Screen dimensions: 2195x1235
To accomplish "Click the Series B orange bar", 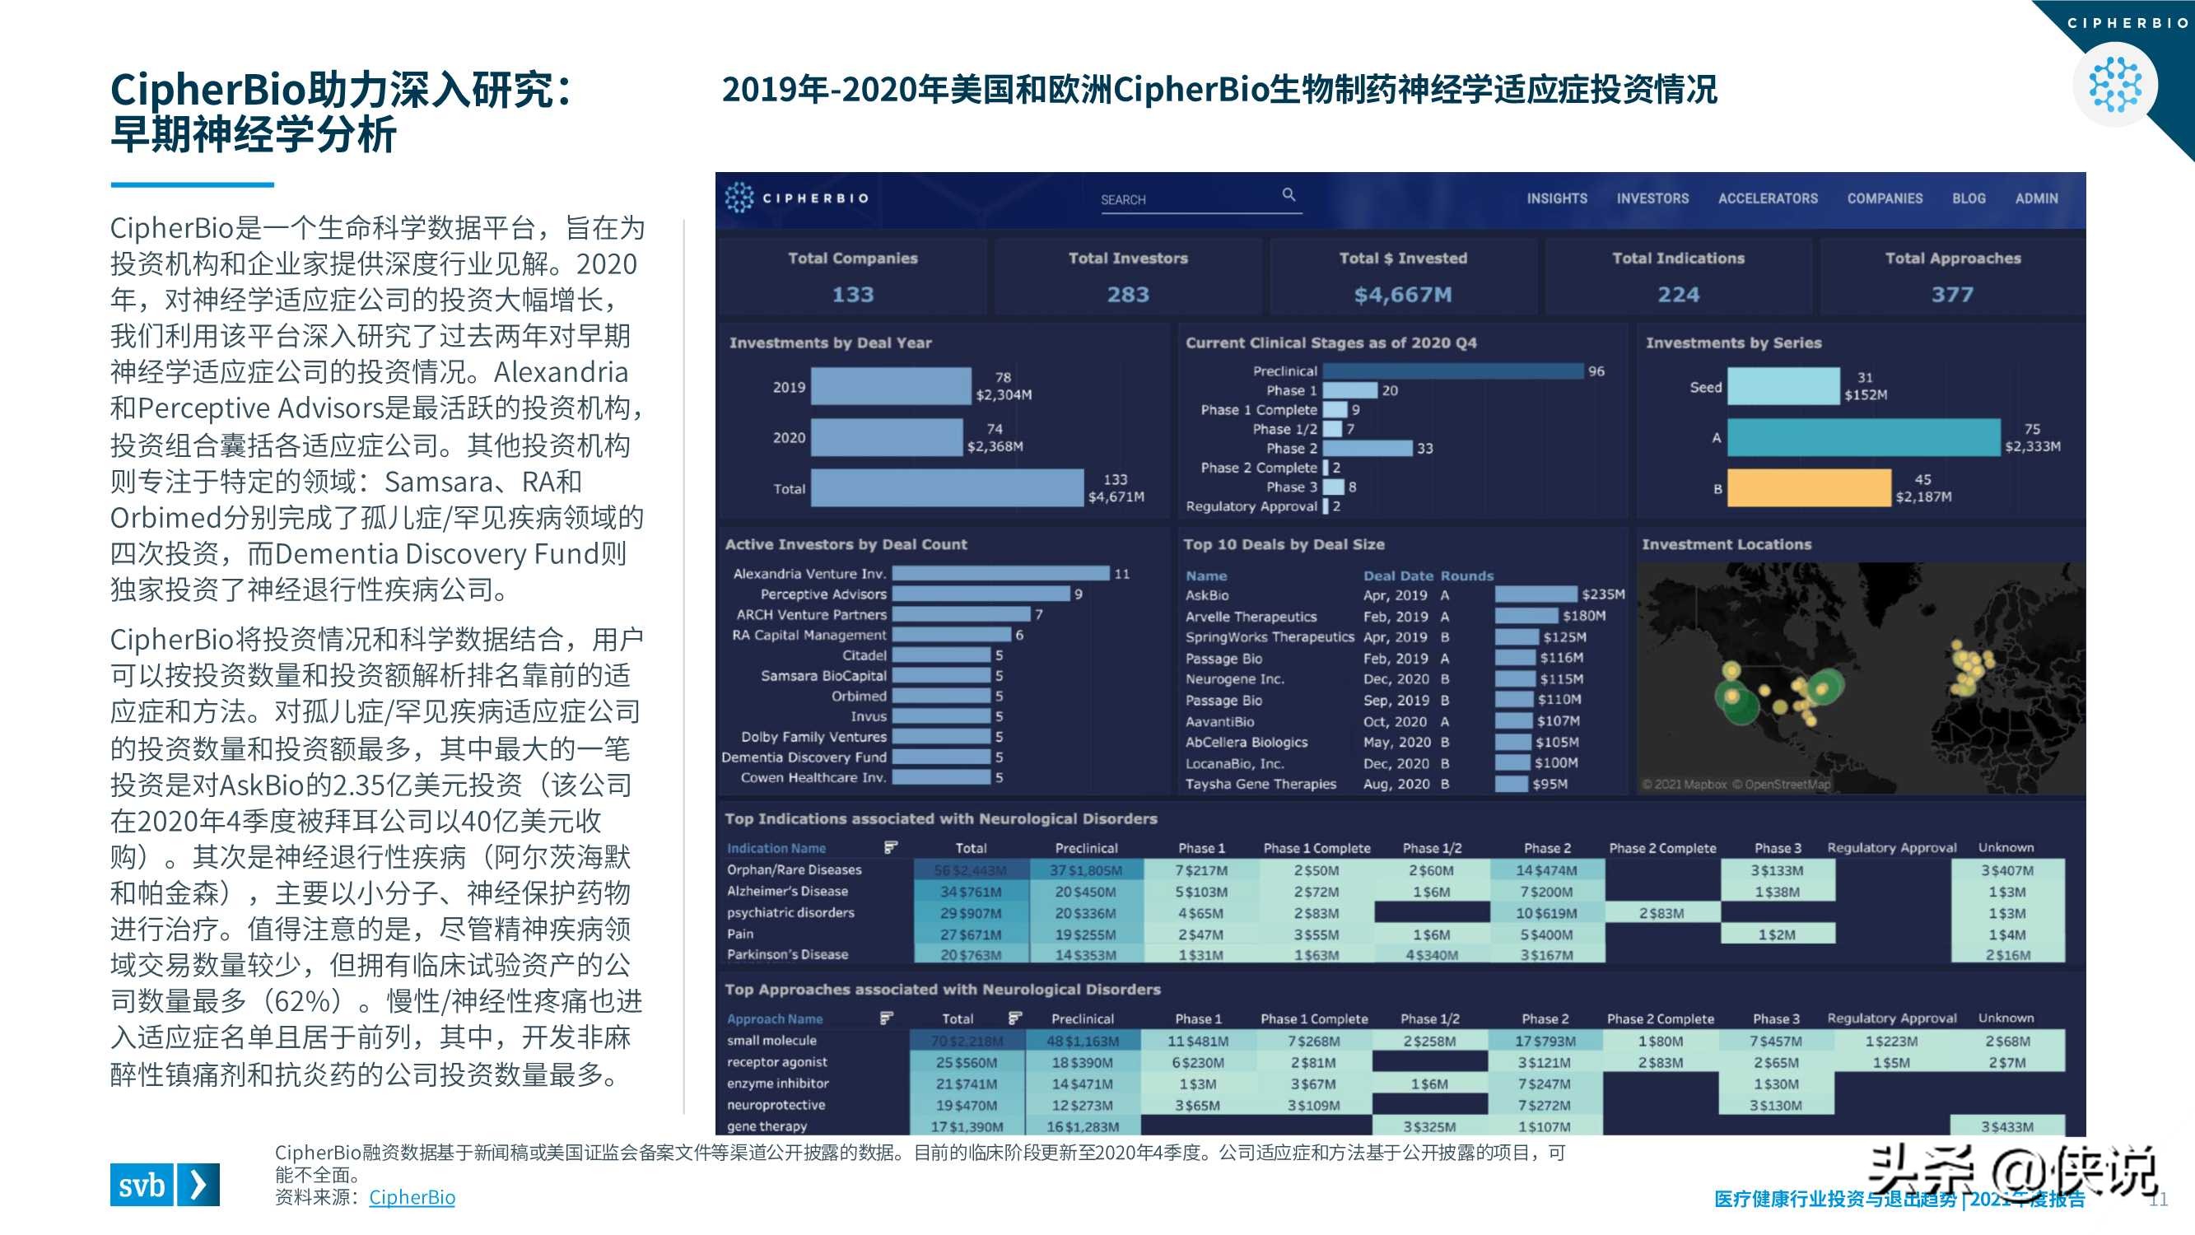I will point(1808,488).
